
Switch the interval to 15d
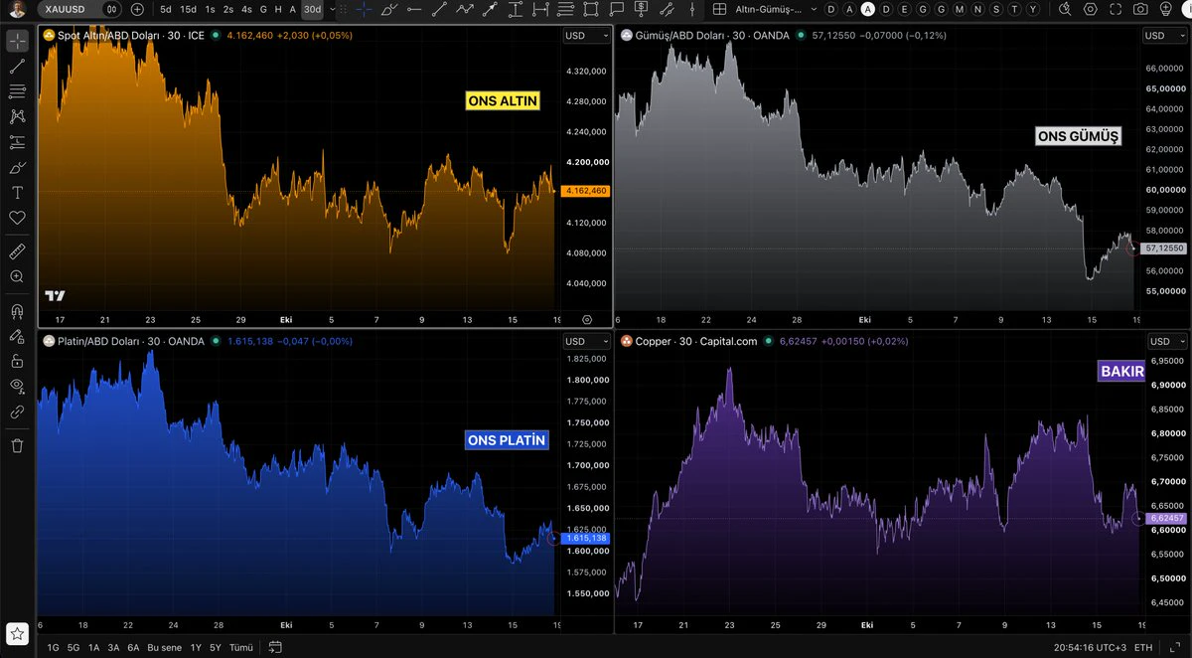click(x=188, y=9)
